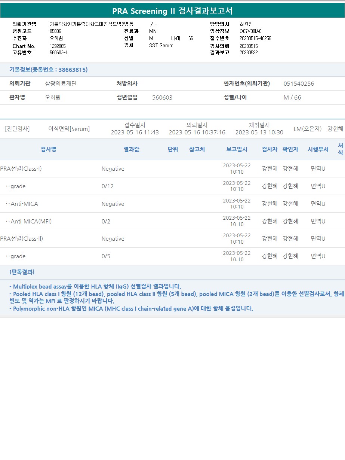The image size is (345, 460).
Task: Click the 접수번호 value 20230515-40256
Action: click(255, 39)
